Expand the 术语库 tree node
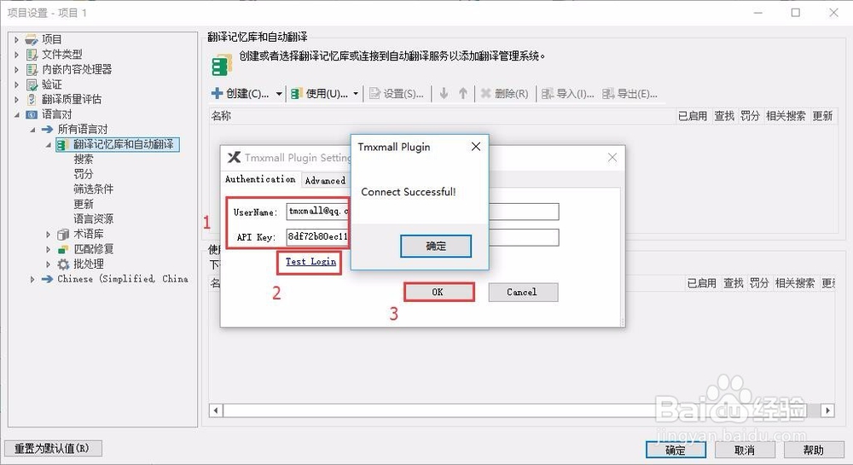 (48, 235)
